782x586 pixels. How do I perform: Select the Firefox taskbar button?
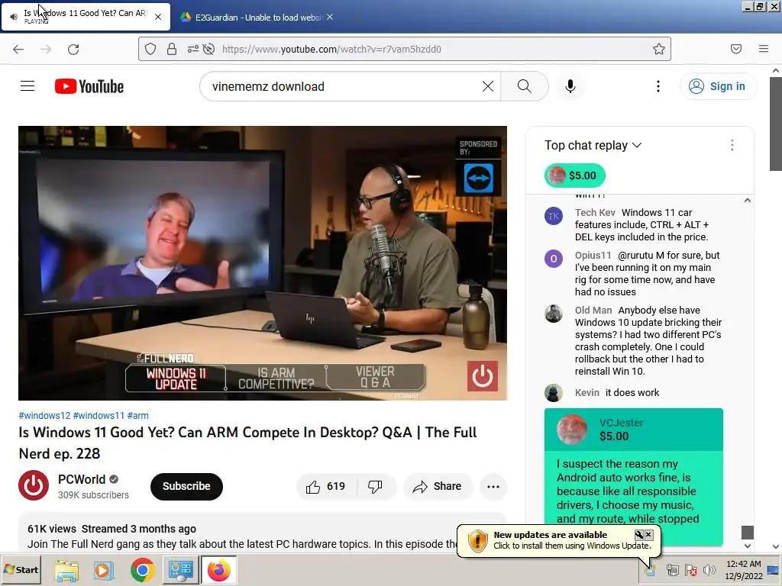(219, 570)
